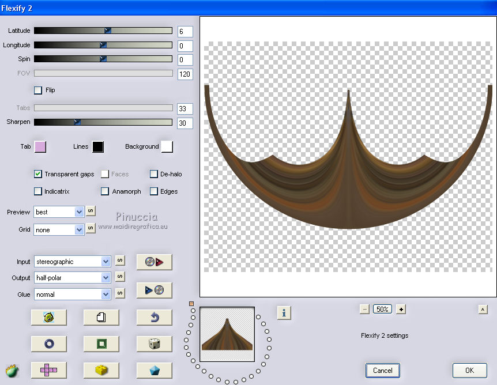
Task: Click the S button beside Glue
Action: click(120, 293)
